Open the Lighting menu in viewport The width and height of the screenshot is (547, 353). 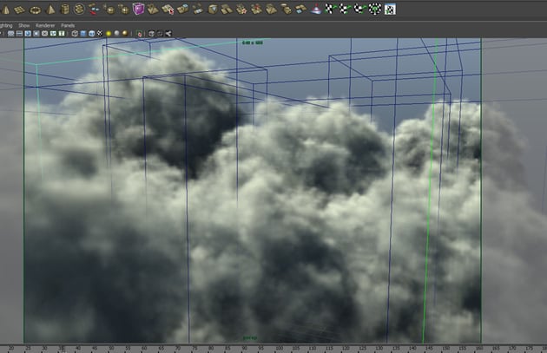pos(7,25)
